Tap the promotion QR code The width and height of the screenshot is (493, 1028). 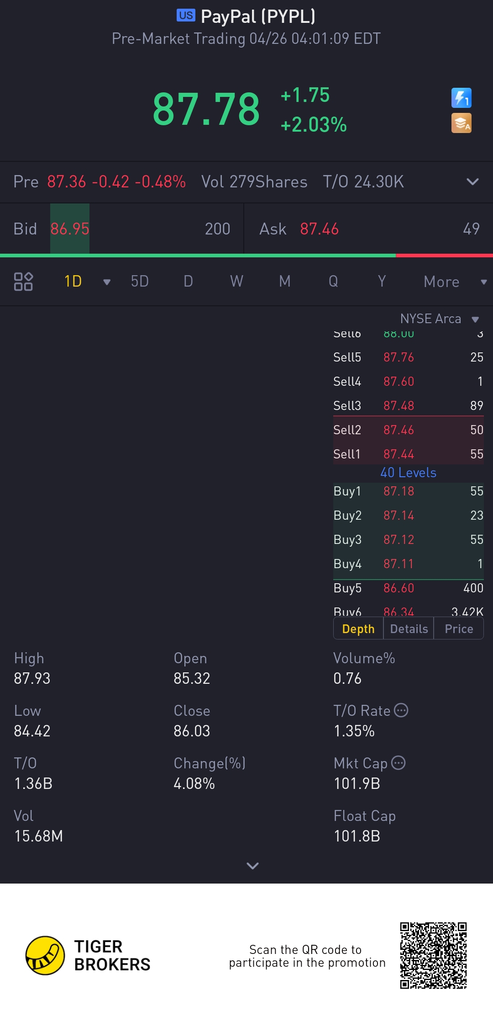click(433, 955)
